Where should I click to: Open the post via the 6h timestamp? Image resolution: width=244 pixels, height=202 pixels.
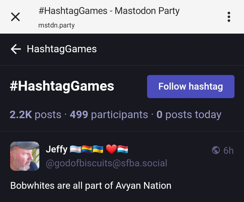[x=228, y=150]
